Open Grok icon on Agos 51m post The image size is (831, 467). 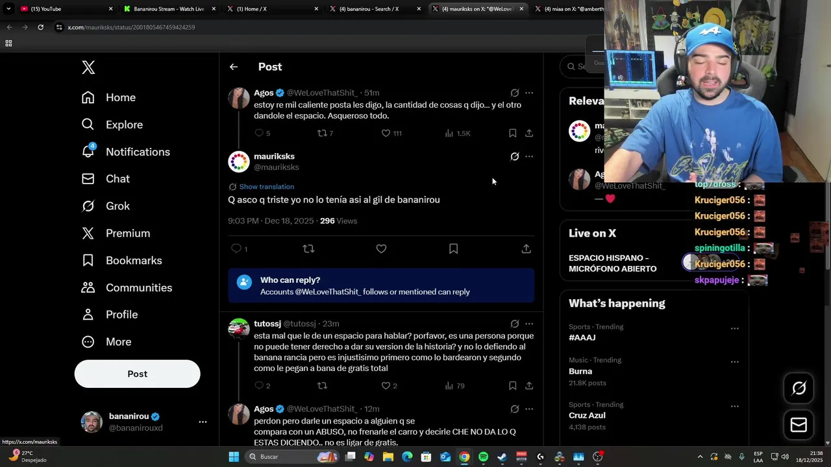pos(514,93)
